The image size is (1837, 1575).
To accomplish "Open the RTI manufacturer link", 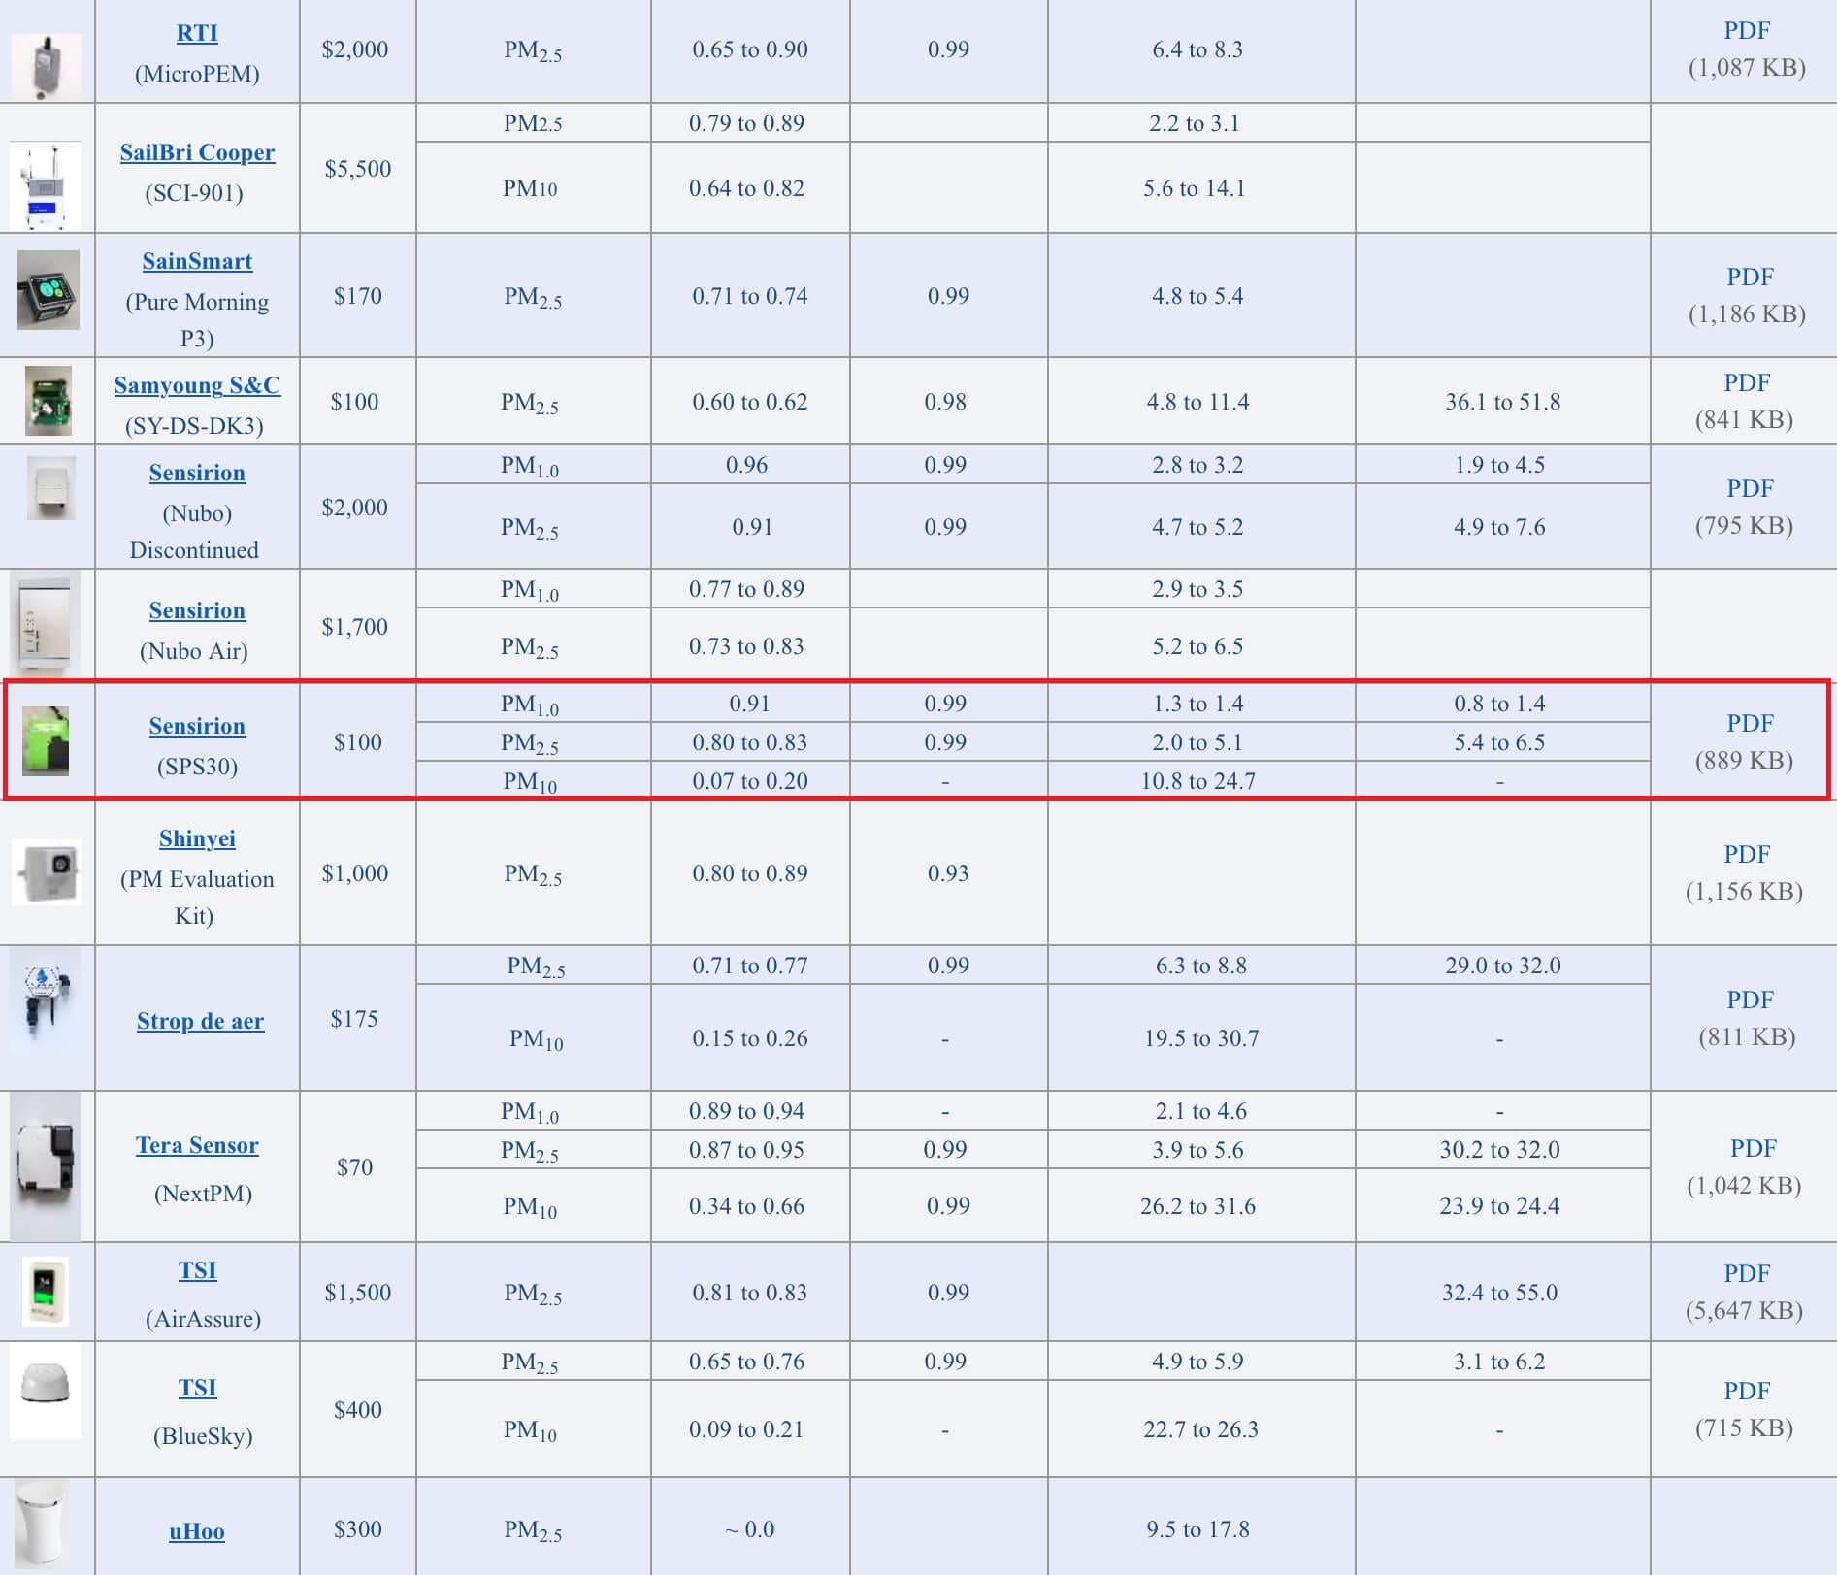I will [x=197, y=33].
